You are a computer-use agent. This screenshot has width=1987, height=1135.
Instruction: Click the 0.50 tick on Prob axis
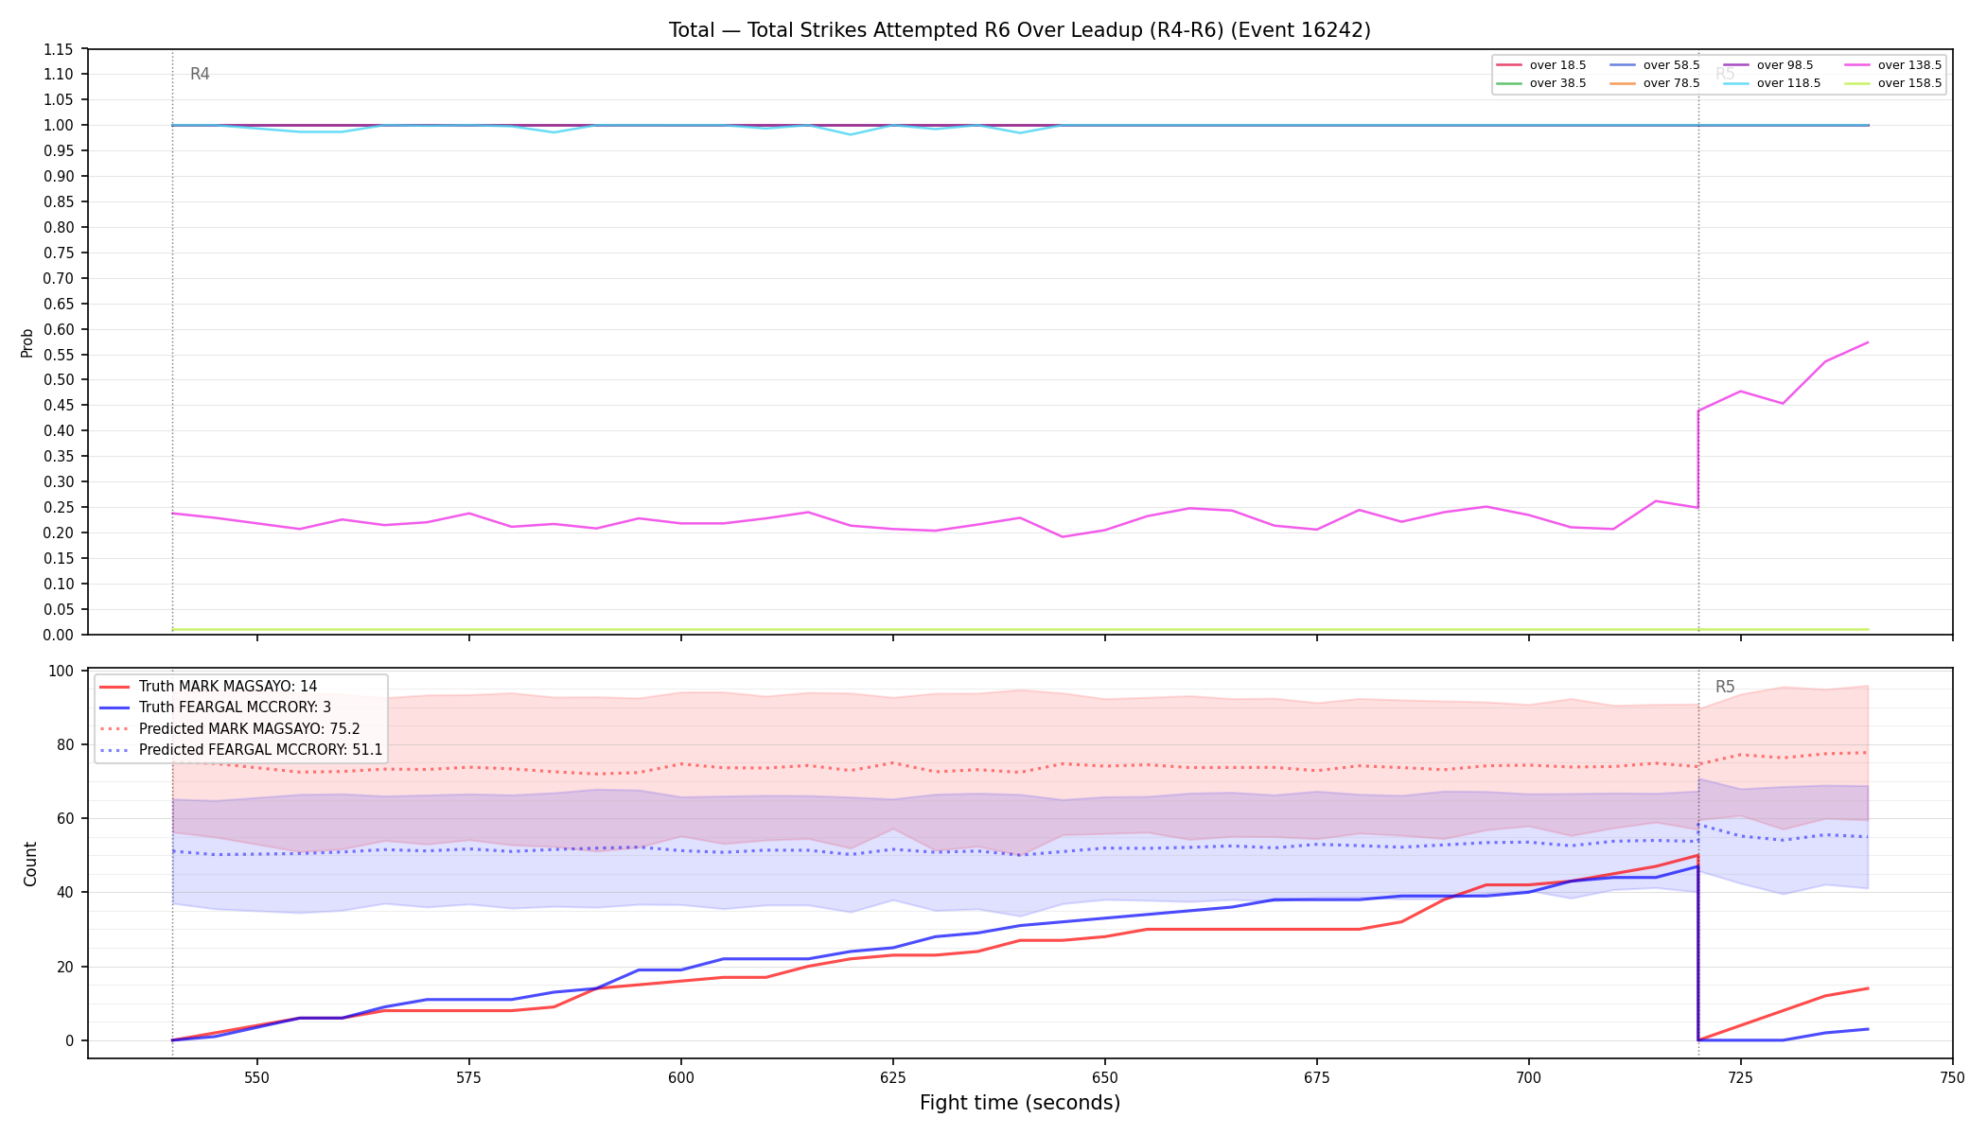59,380
